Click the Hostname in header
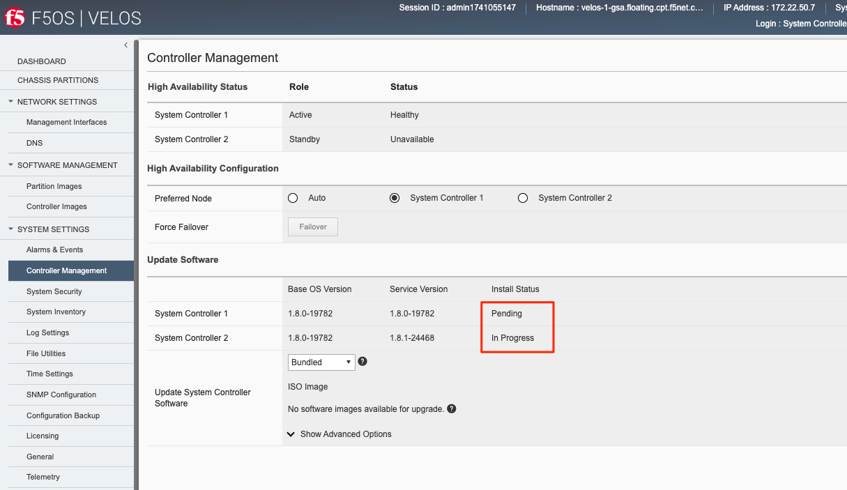This screenshot has width=847, height=490. pyautogui.click(x=620, y=8)
